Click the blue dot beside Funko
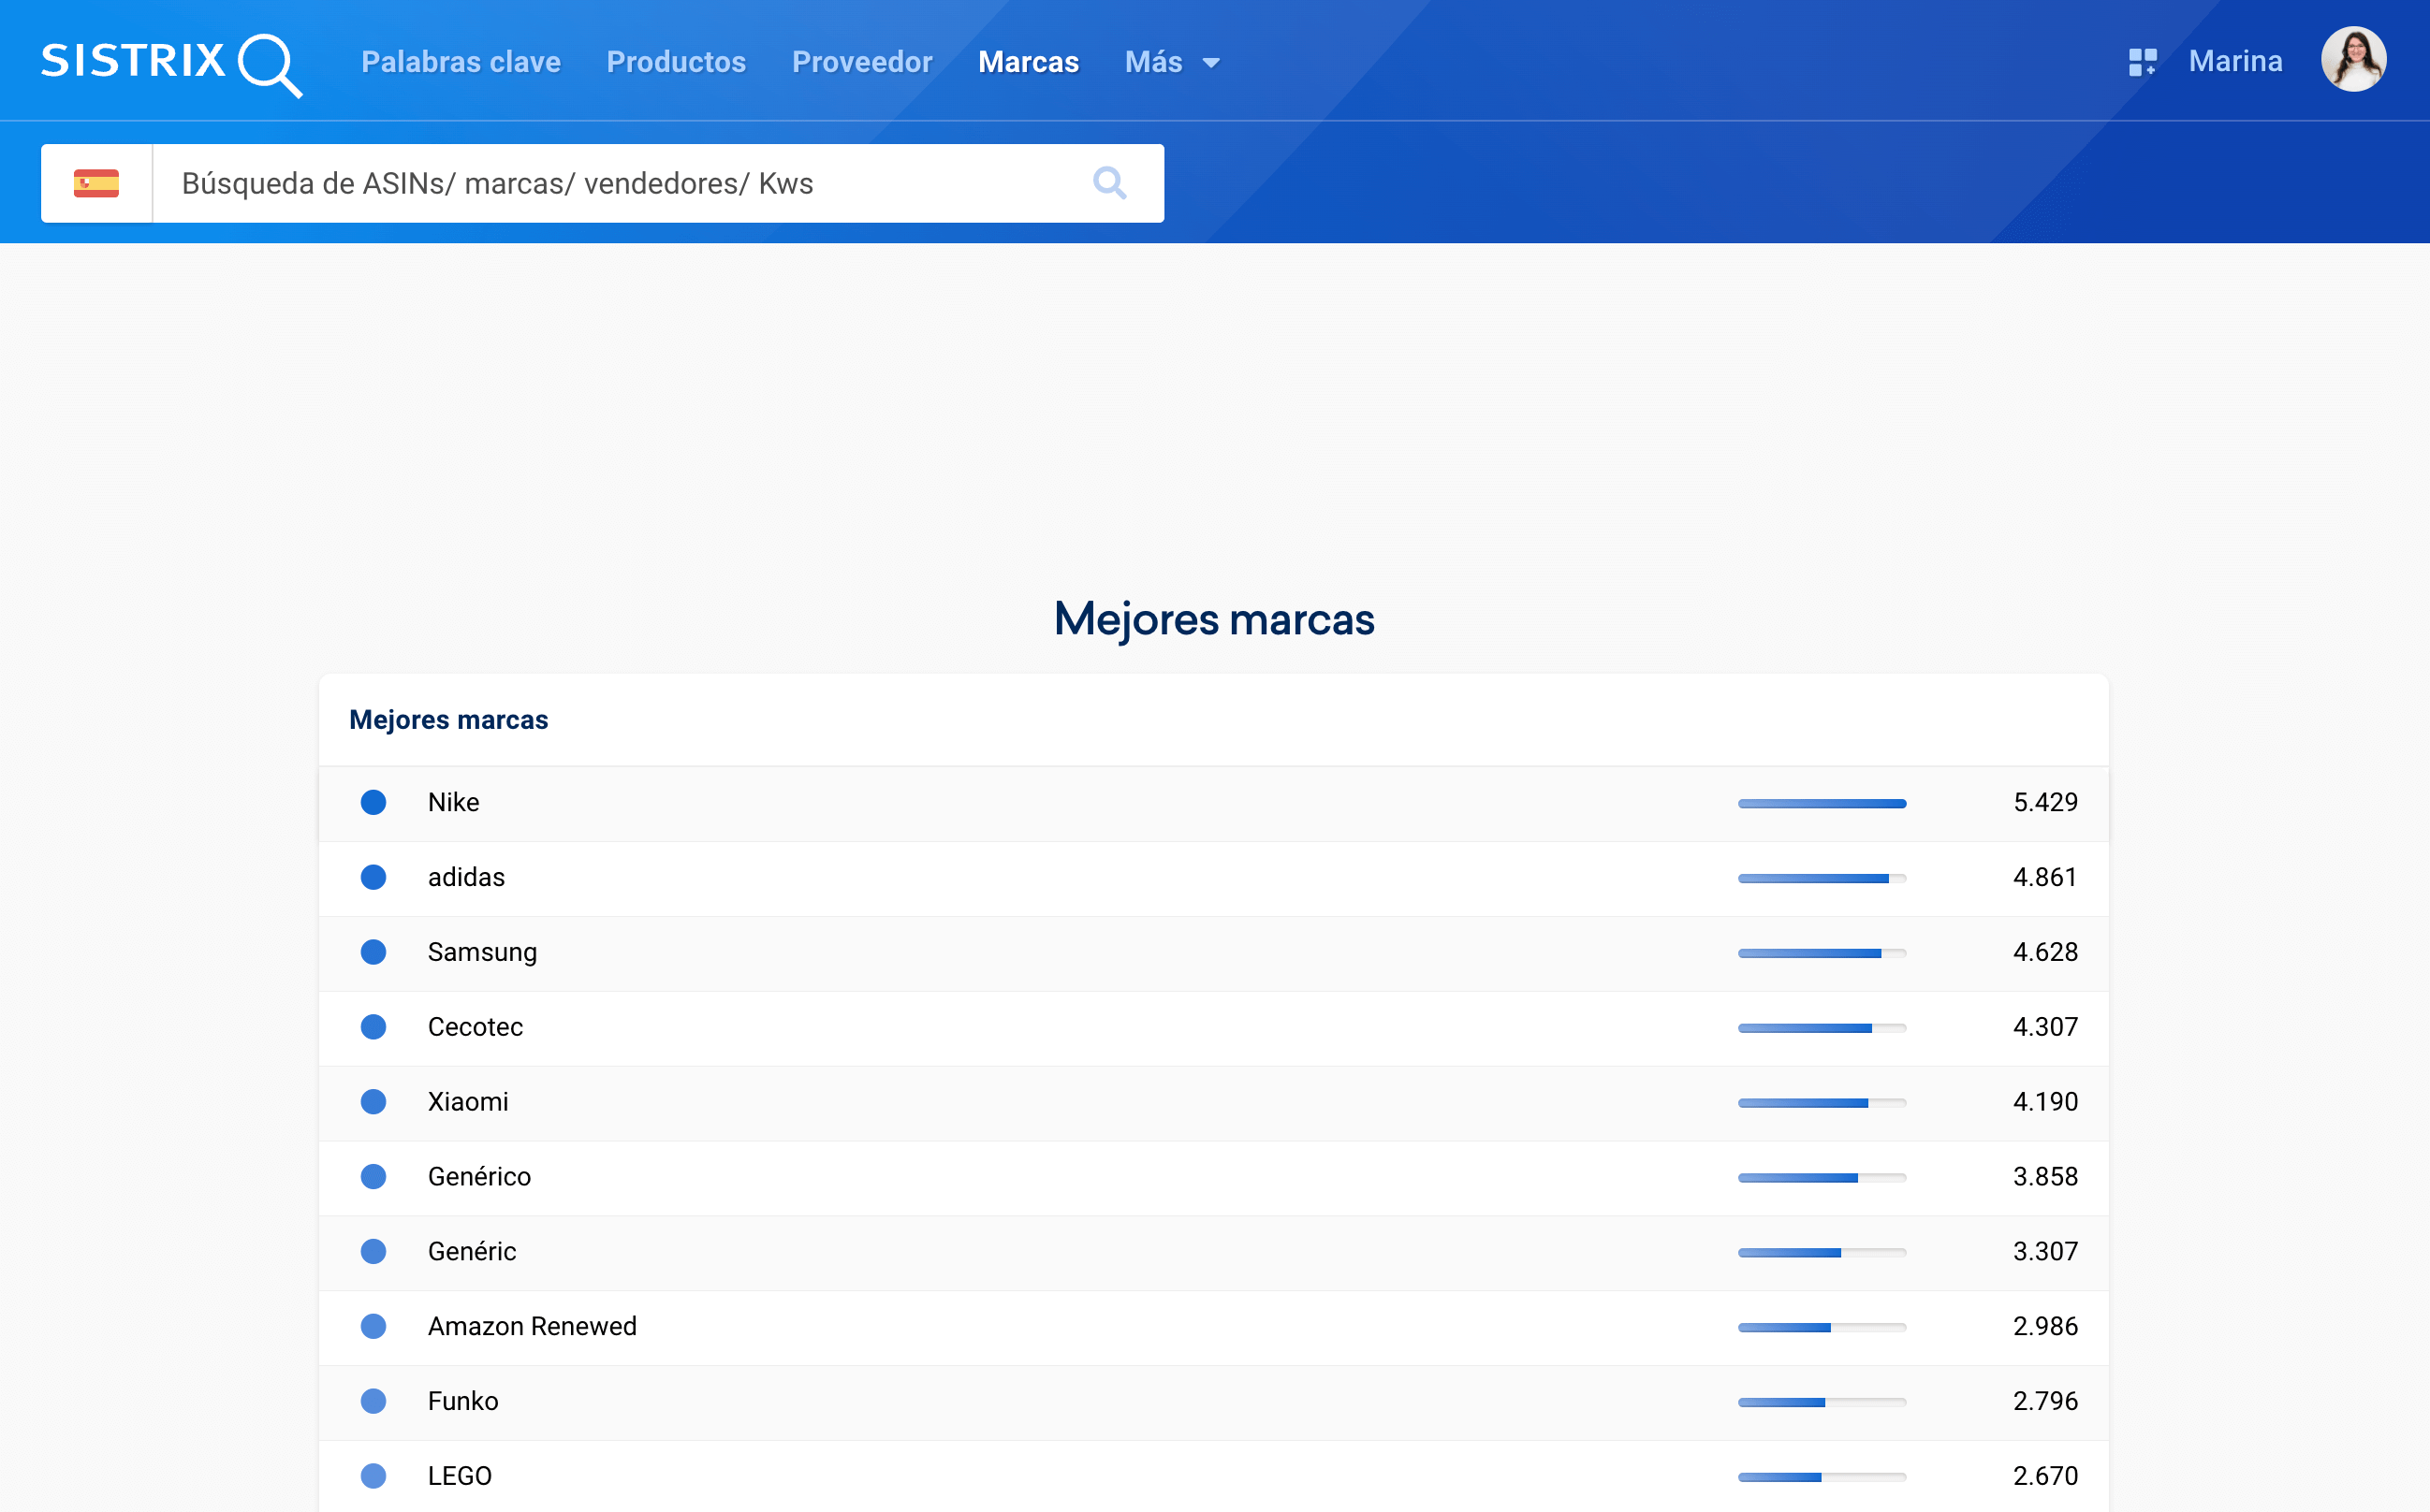Image resolution: width=2430 pixels, height=1512 pixels. coord(373,1401)
